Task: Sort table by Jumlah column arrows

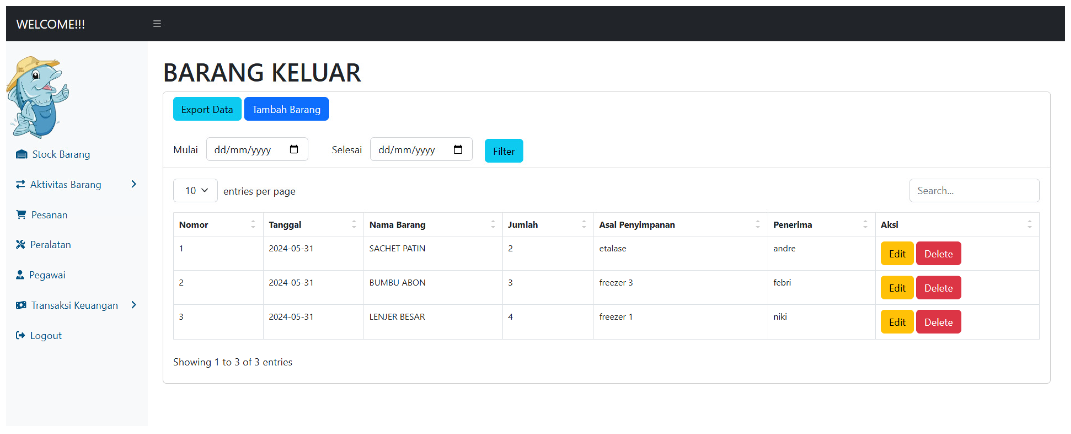Action: click(x=584, y=225)
